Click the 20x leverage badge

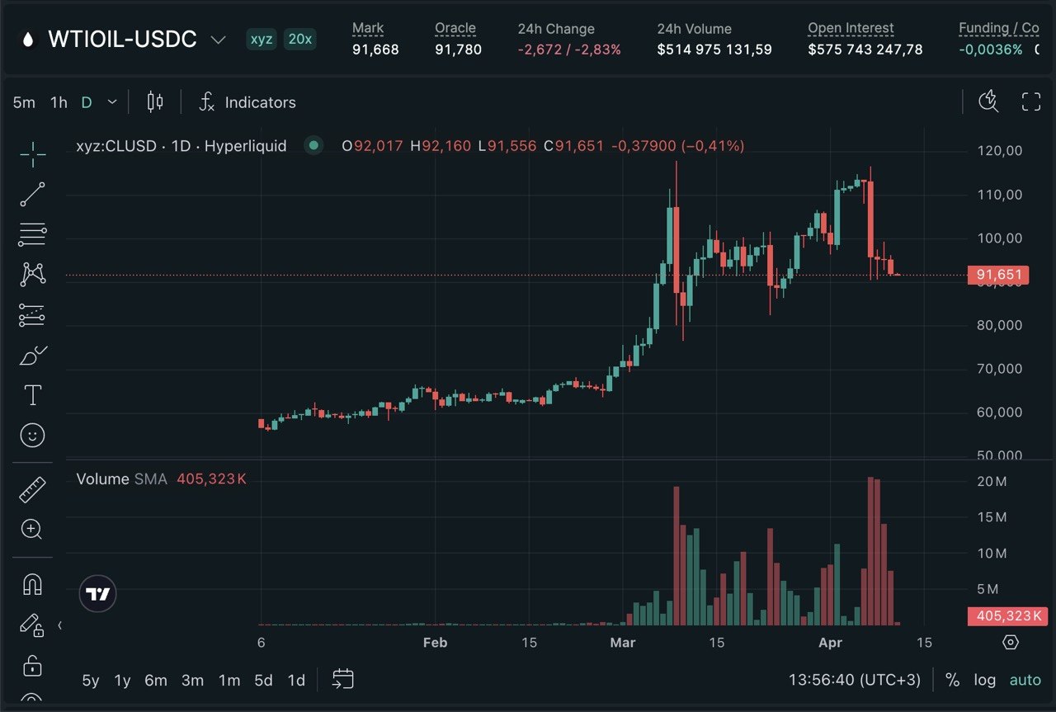pyautogui.click(x=299, y=40)
